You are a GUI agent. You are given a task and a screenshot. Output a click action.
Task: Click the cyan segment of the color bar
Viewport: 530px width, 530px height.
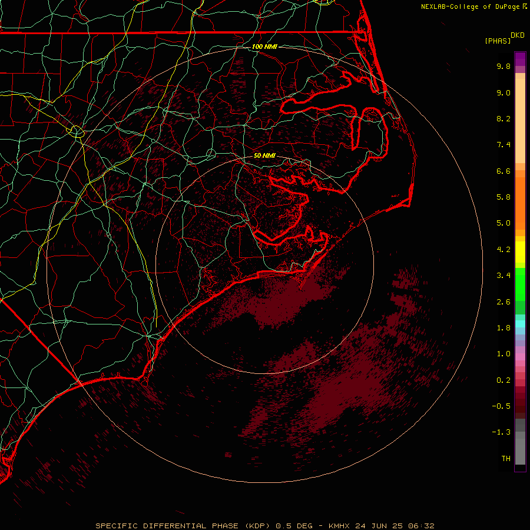pos(520,324)
